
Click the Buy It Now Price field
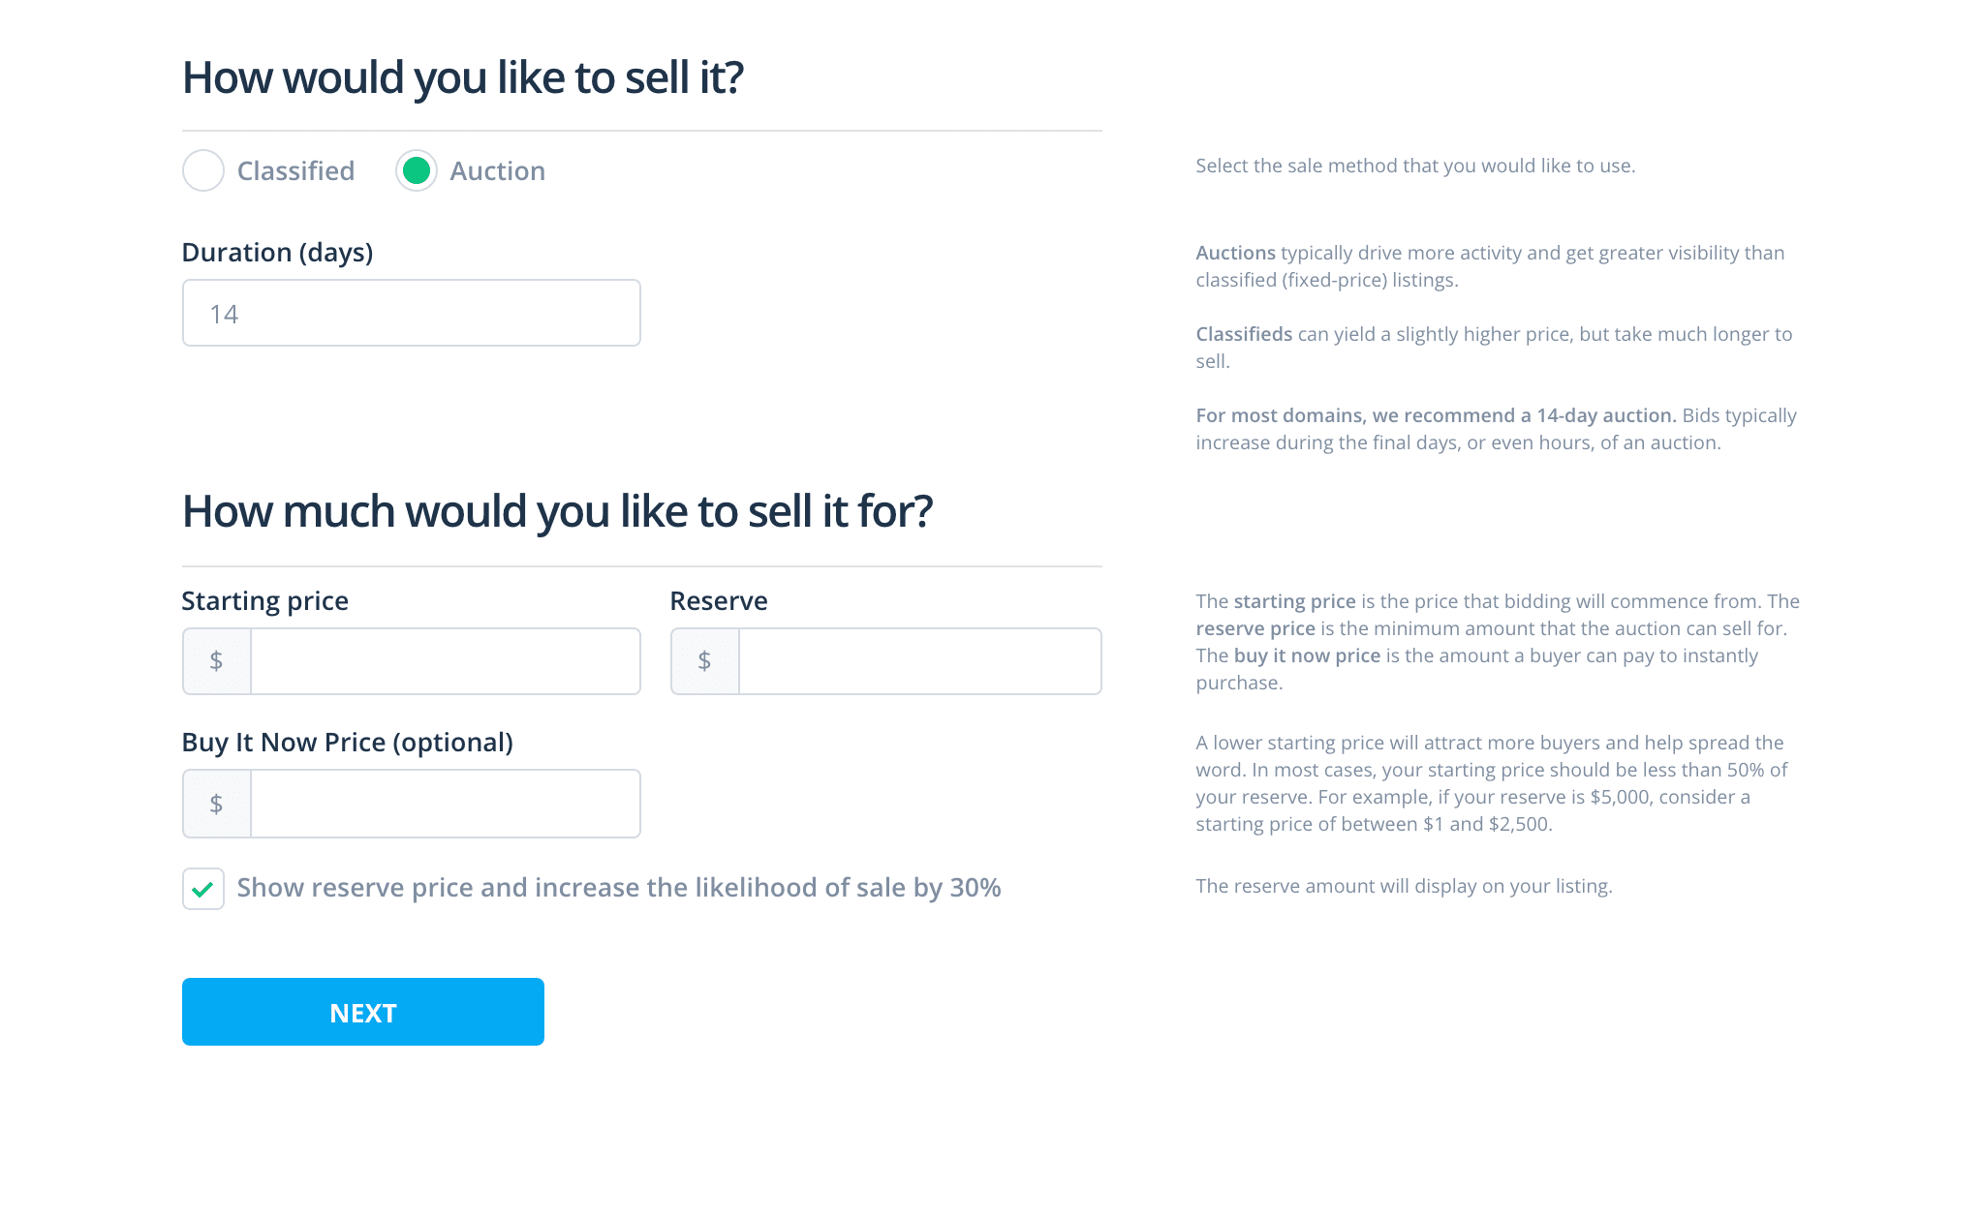pos(446,803)
